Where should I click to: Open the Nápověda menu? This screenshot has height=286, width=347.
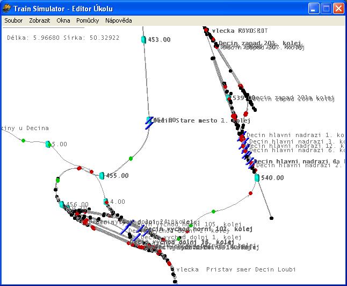119,20
